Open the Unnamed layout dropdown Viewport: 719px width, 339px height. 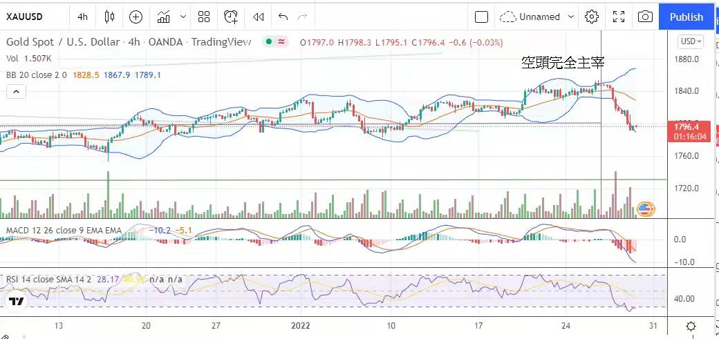tap(537, 17)
